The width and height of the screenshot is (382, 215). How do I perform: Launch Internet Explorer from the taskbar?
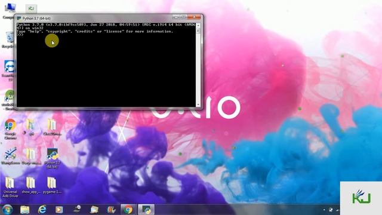coord(42,210)
